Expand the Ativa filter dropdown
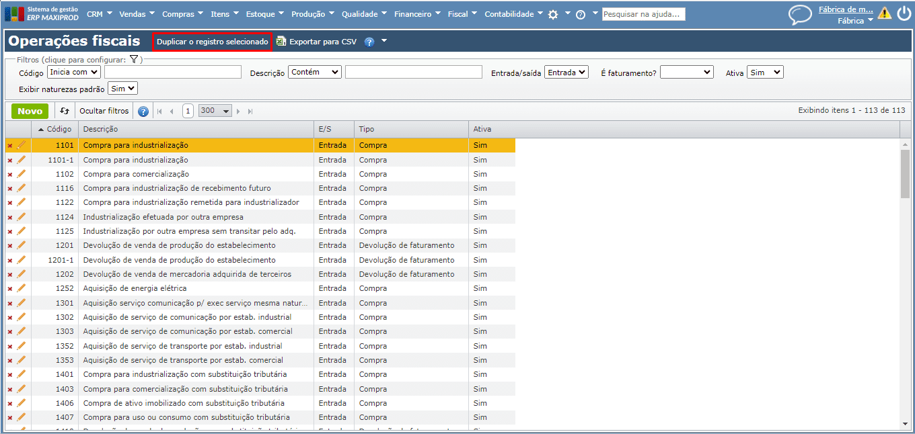The height and width of the screenshot is (434, 915). coord(765,72)
